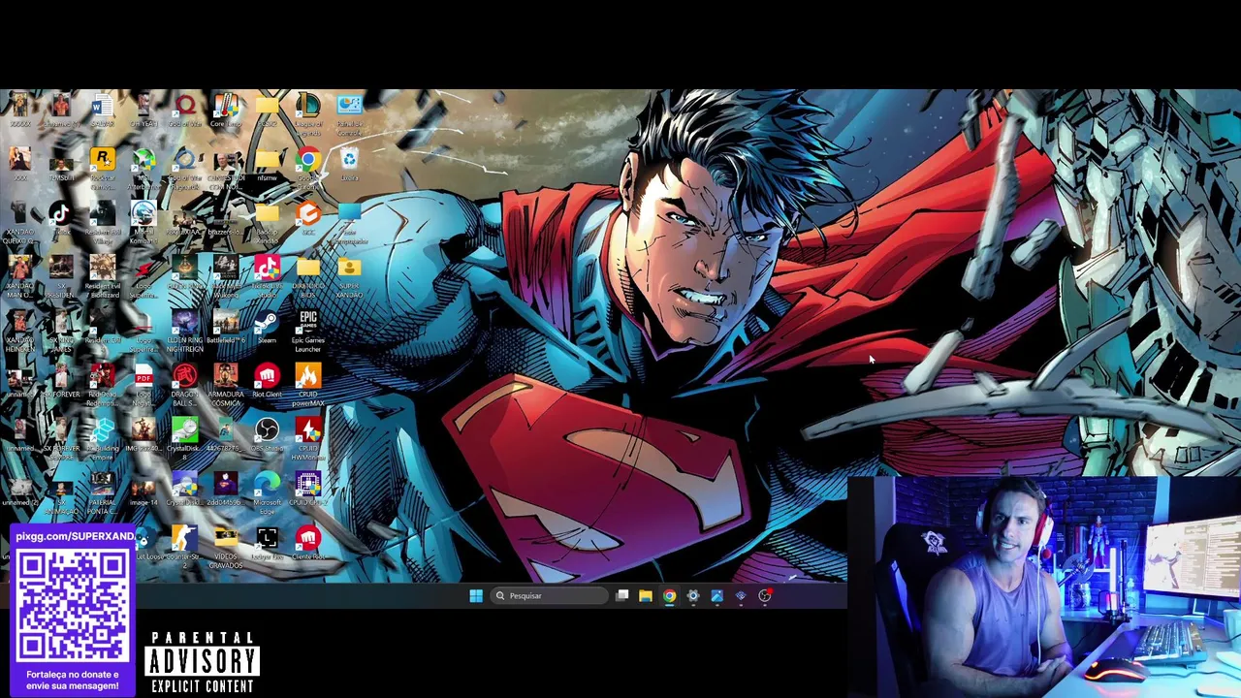This screenshot has height=698, width=1241.
Task: Select the Backup Xandão folder
Action: (268, 221)
